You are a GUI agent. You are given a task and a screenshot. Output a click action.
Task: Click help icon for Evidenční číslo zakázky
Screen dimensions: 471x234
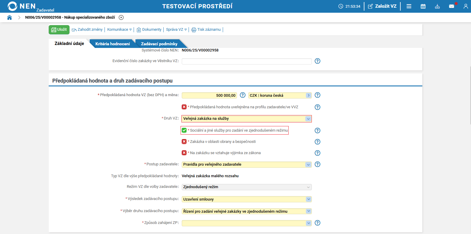pyautogui.click(x=317, y=61)
